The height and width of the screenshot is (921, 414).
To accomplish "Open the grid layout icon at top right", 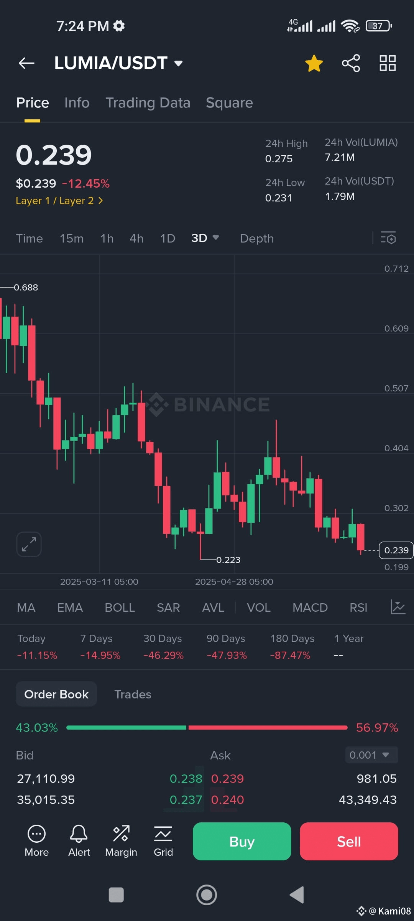I will [388, 63].
